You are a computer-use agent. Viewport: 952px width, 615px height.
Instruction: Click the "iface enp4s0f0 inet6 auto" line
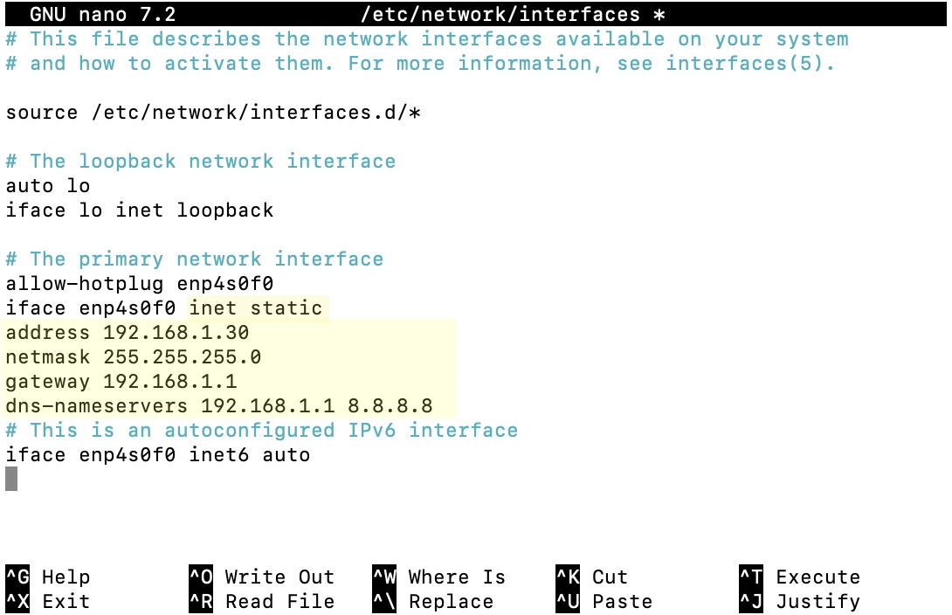click(x=158, y=454)
